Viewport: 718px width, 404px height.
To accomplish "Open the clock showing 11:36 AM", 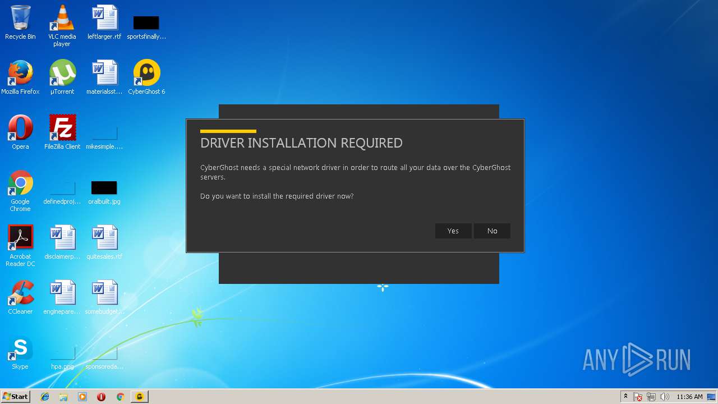I will pyautogui.click(x=689, y=397).
